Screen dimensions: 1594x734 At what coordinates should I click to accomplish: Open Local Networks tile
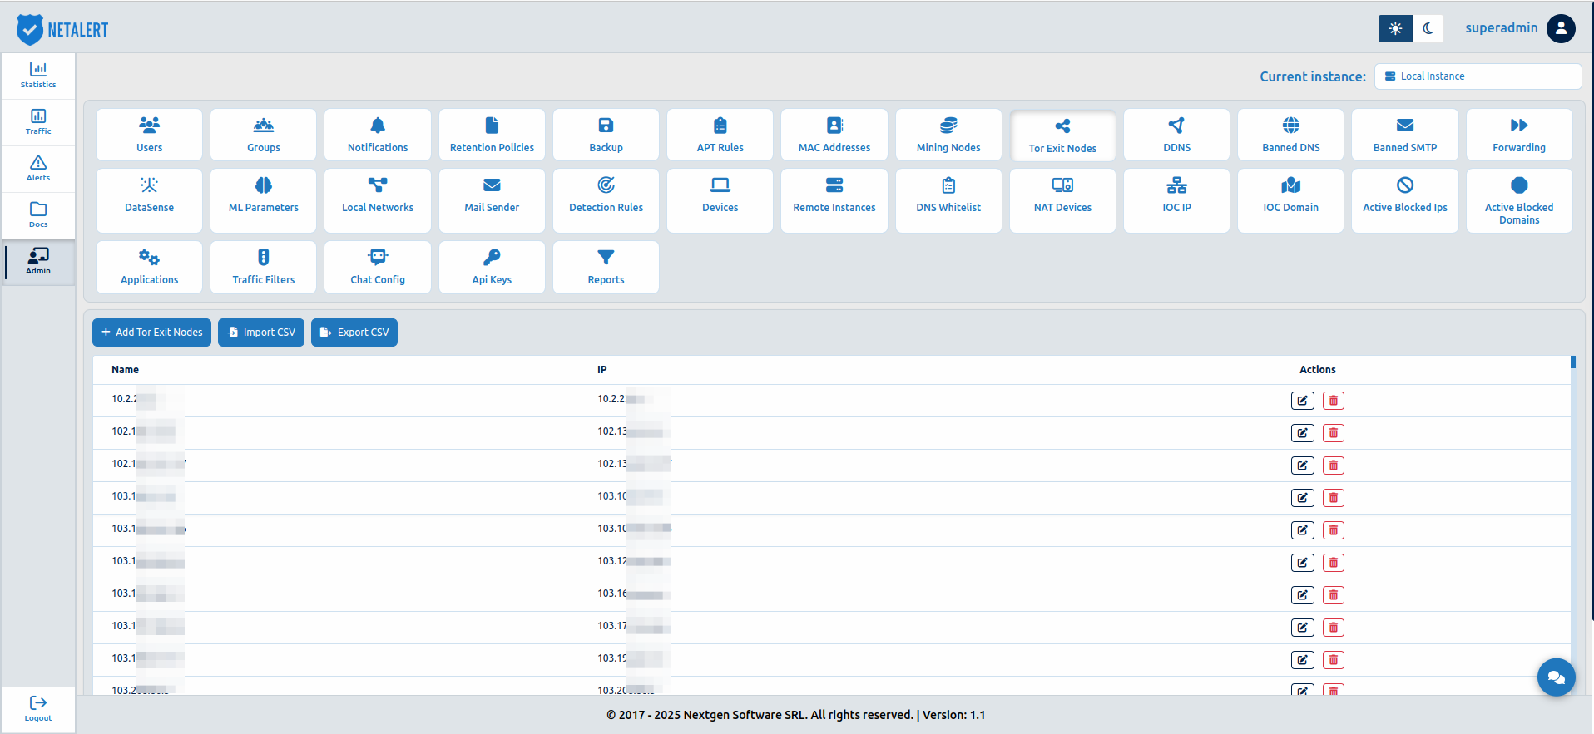point(378,200)
